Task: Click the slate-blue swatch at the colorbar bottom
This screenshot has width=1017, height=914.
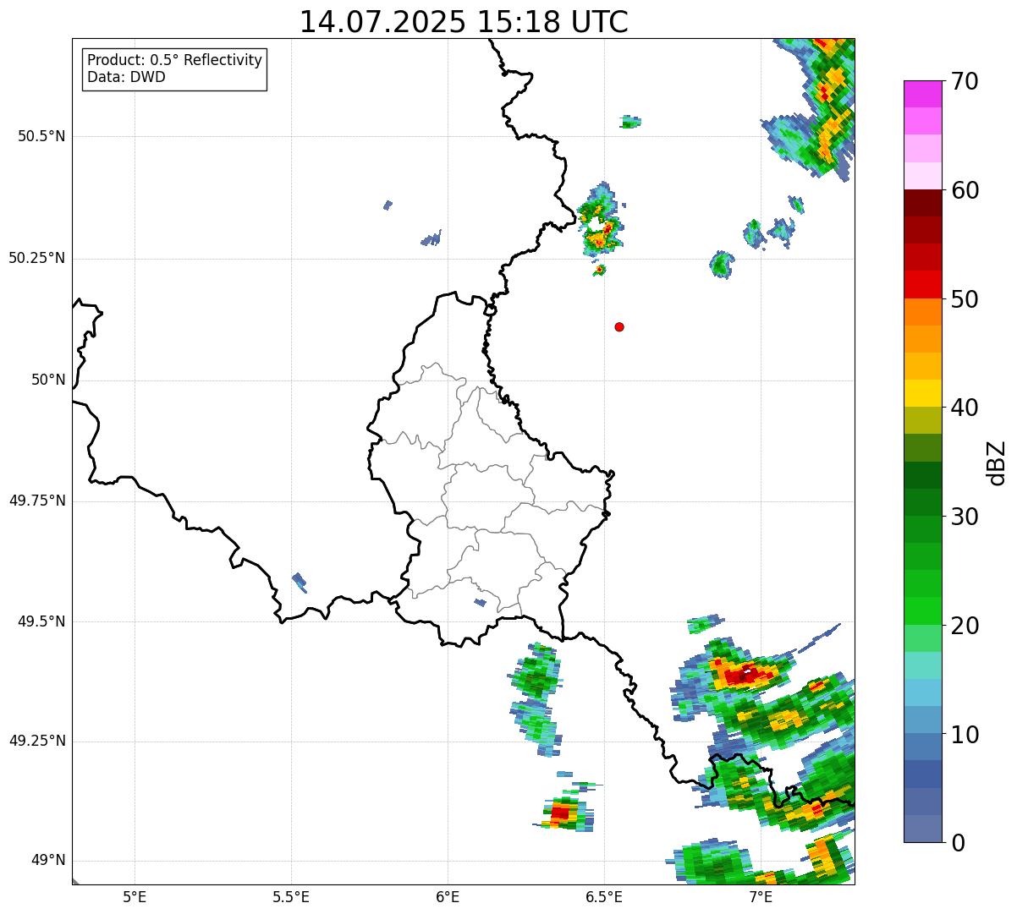Action: point(922,829)
